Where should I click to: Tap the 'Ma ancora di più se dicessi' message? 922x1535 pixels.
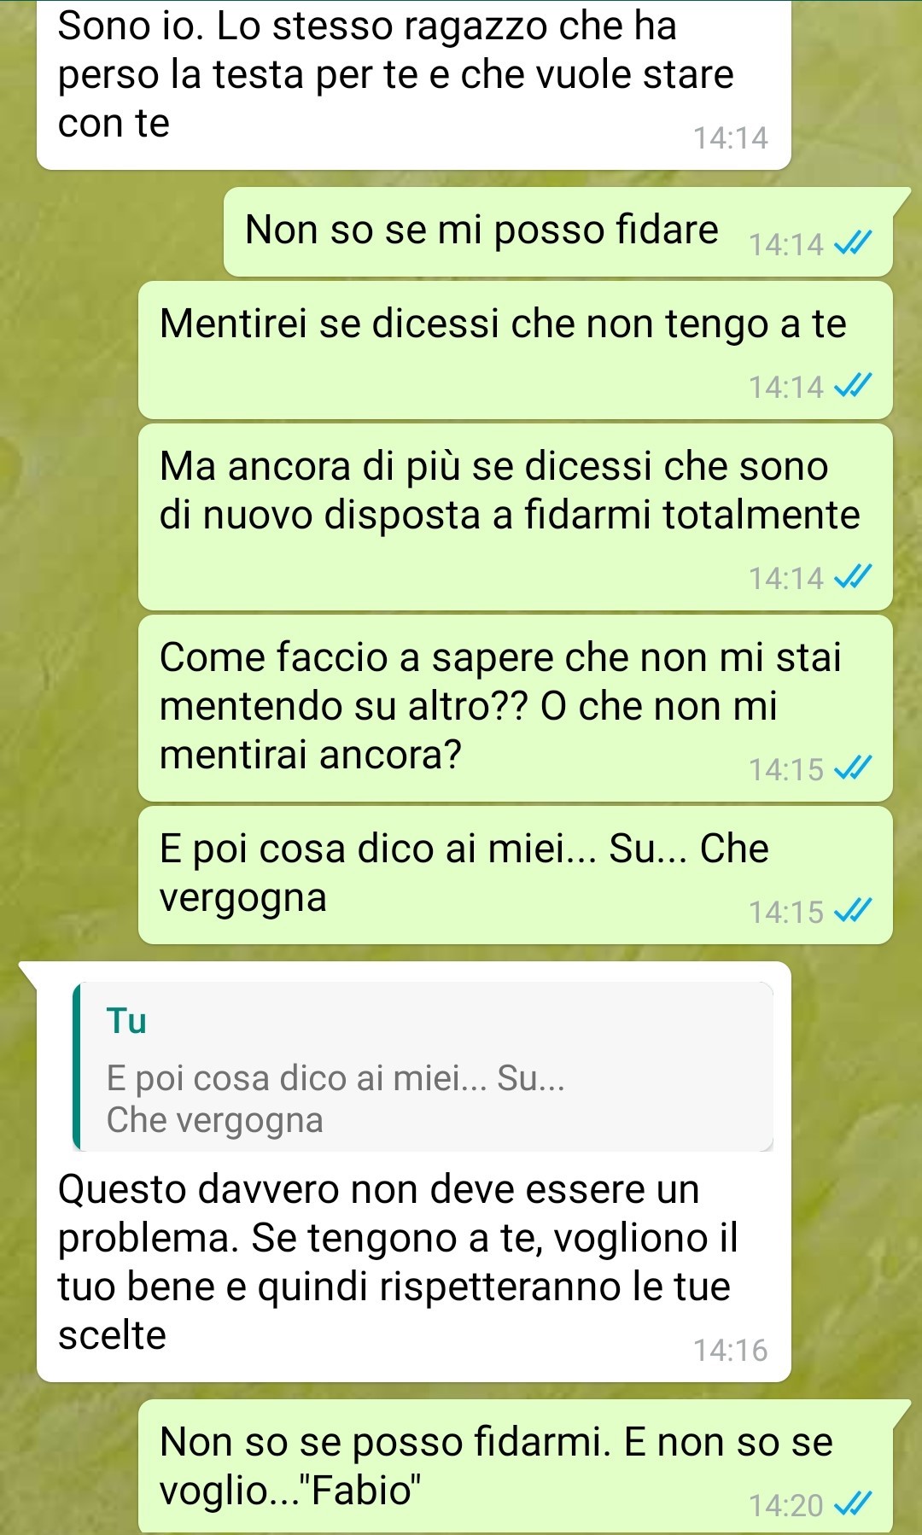pos(516,517)
